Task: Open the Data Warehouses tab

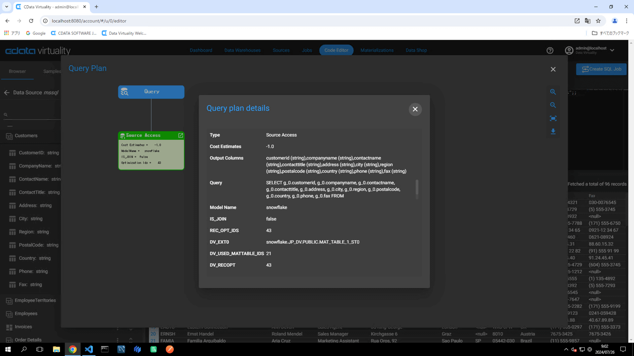Action: coord(242,50)
